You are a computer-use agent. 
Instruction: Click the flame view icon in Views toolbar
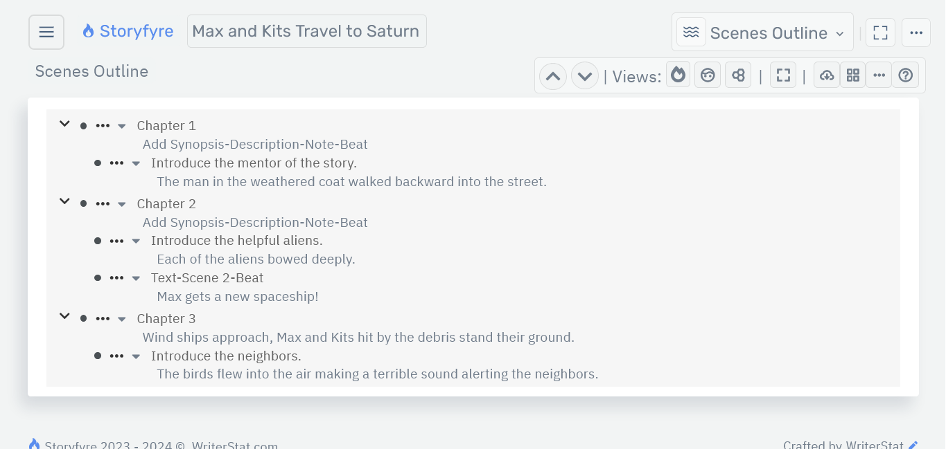[678, 75]
